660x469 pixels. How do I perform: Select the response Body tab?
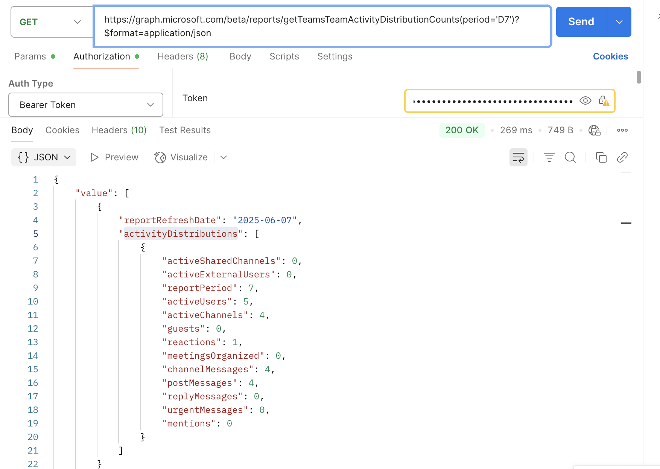pyautogui.click(x=22, y=130)
